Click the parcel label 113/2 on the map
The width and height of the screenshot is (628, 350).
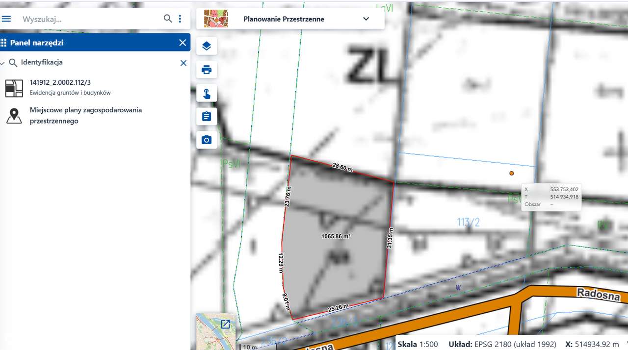pyautogui.click(x=468, y=222)
